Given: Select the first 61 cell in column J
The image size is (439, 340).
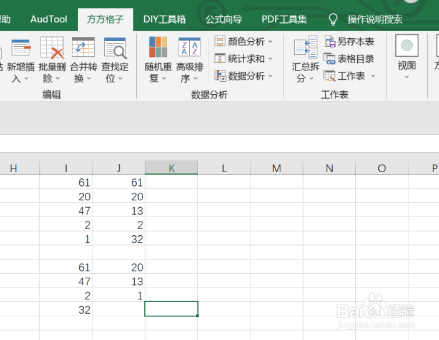Looking at the screenshot, I should click(119, 182).
